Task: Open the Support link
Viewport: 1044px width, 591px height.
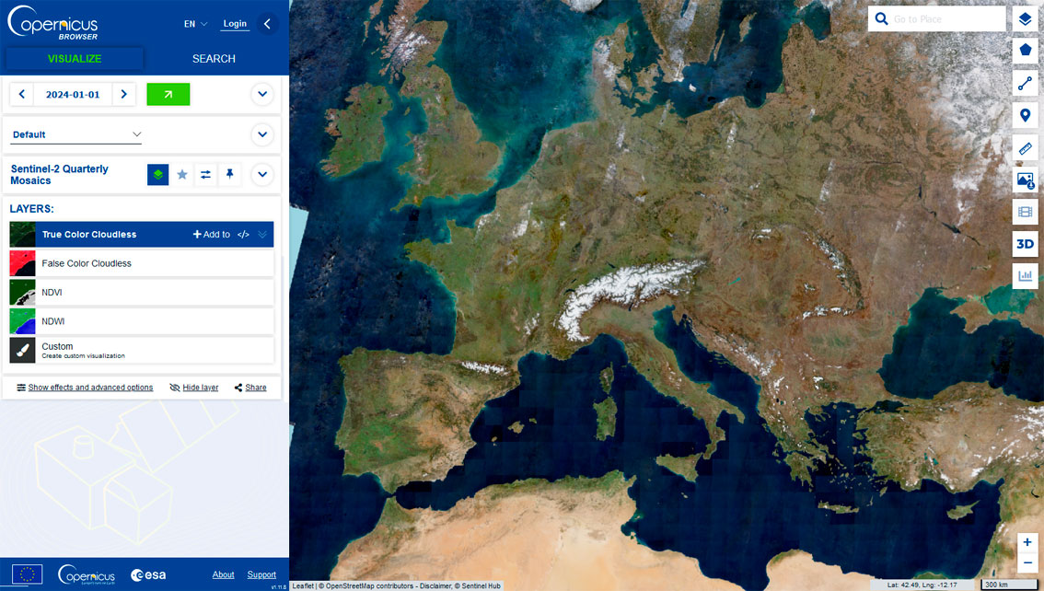Action: [x=261, y=575]
